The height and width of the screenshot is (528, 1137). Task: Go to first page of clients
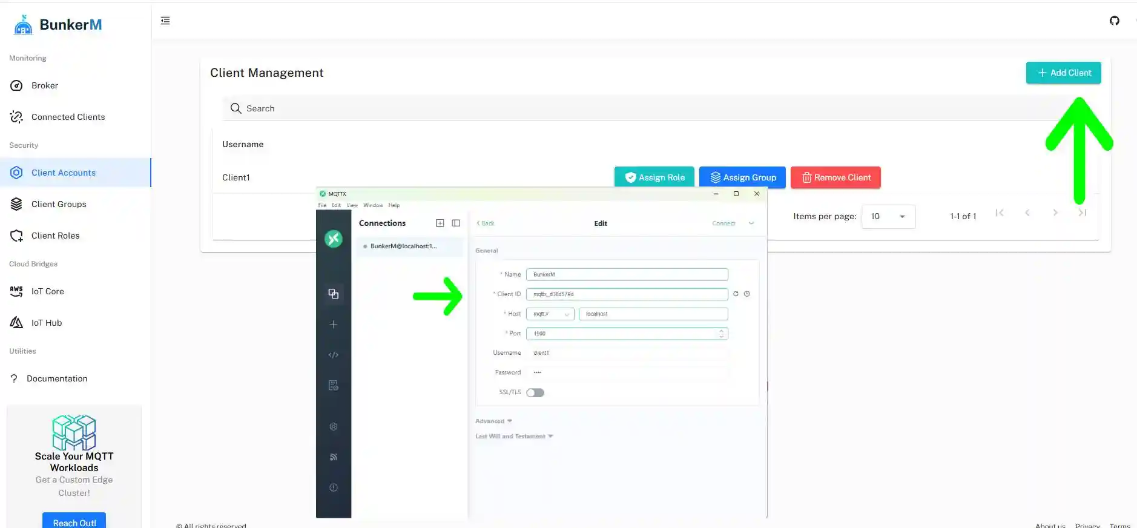(1000, 213)
